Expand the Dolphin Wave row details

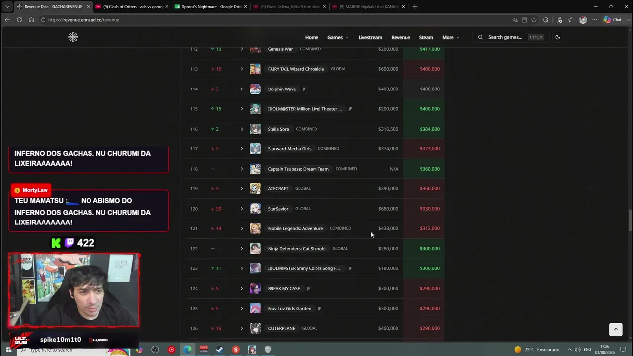point(242,89)
